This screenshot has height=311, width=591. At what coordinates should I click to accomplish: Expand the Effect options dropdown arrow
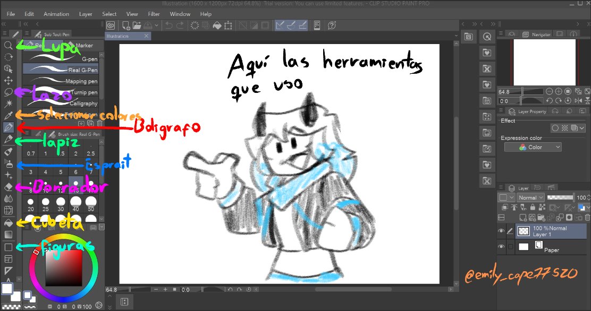[582, 128]
